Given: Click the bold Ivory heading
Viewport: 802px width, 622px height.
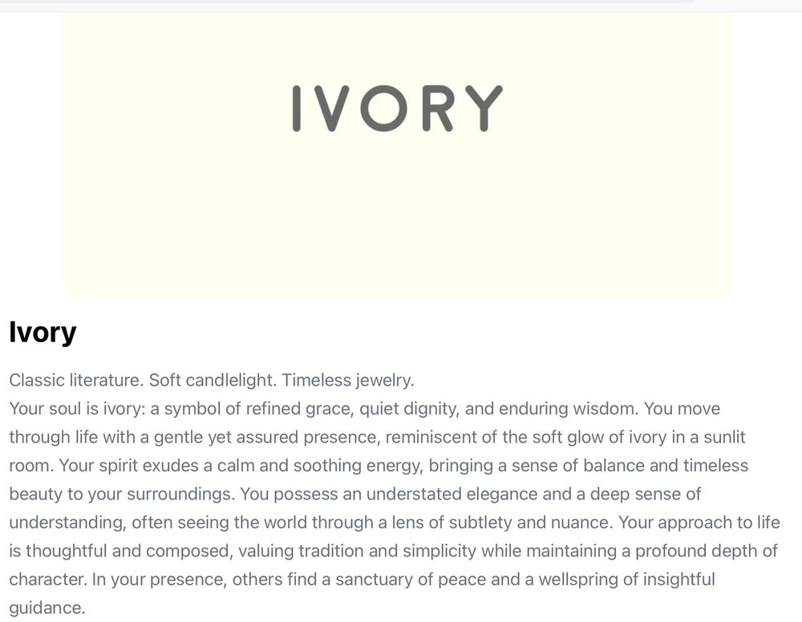Looking at the screenshot, I should 43,332.
